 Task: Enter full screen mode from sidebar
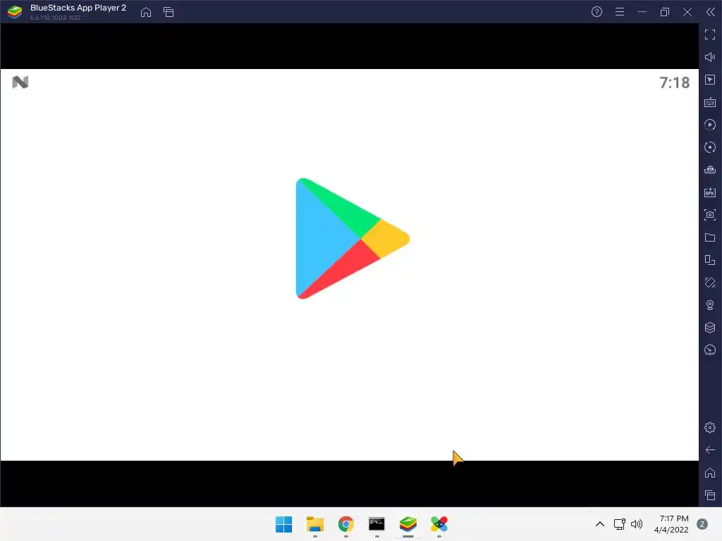point(710,35)
